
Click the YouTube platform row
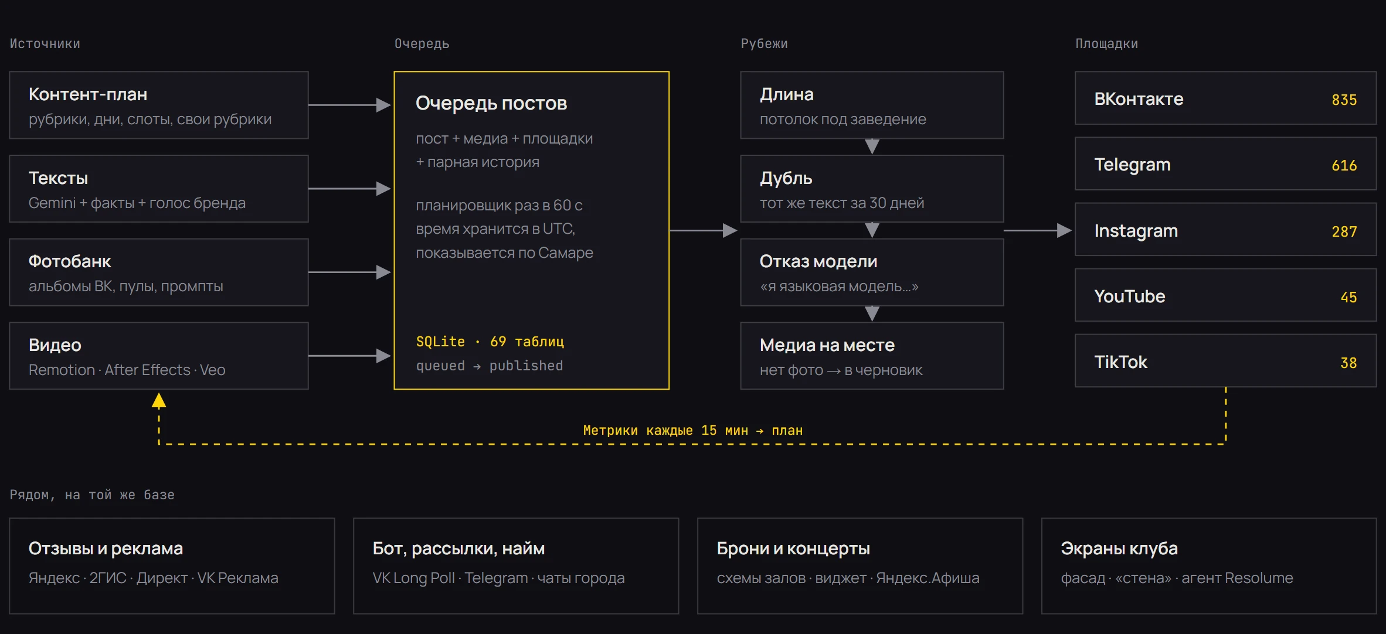point(1225,295)
